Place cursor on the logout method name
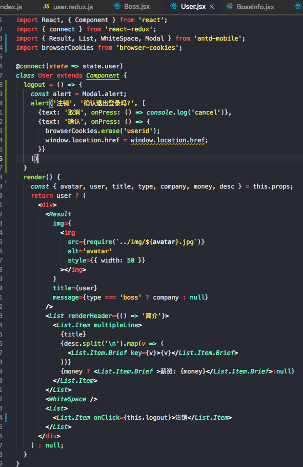This screenshot has height=467, width=303. pos(34,85)
